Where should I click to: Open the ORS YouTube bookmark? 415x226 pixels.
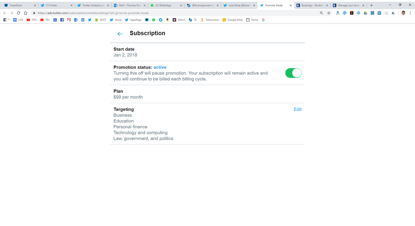pyautogui.click(x=32, y=20)
